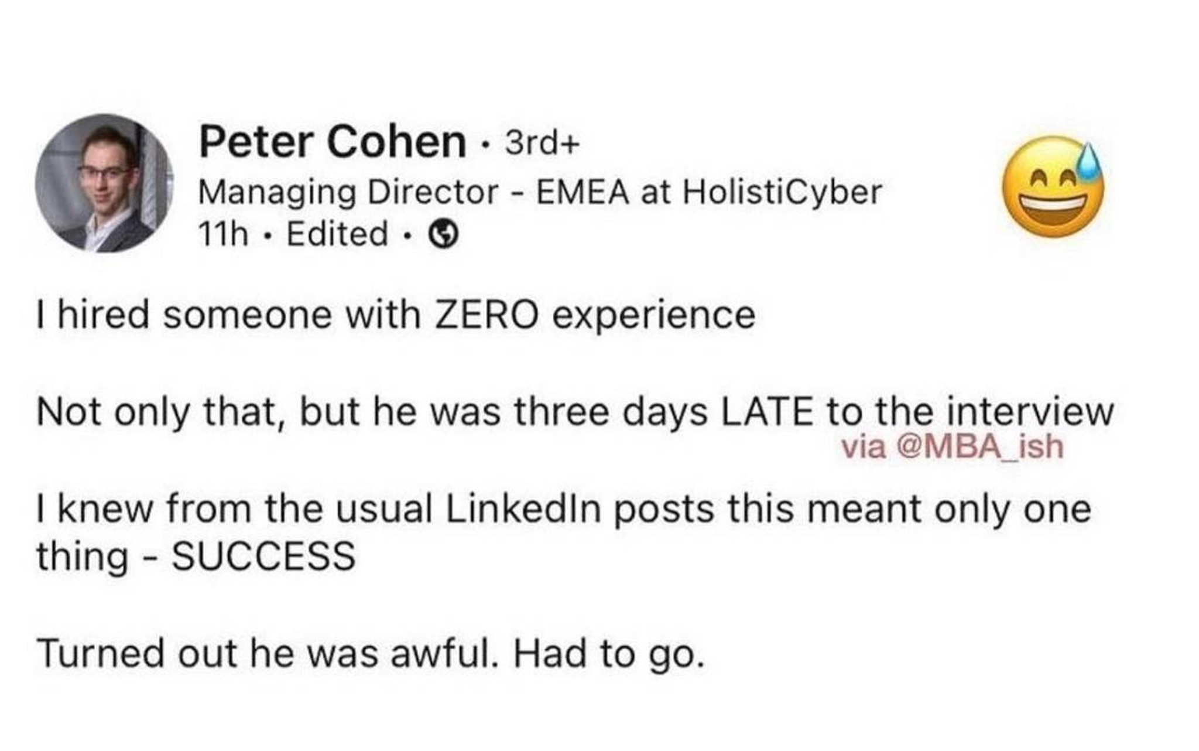Click the line 'I hired someone'

point(396,315)
